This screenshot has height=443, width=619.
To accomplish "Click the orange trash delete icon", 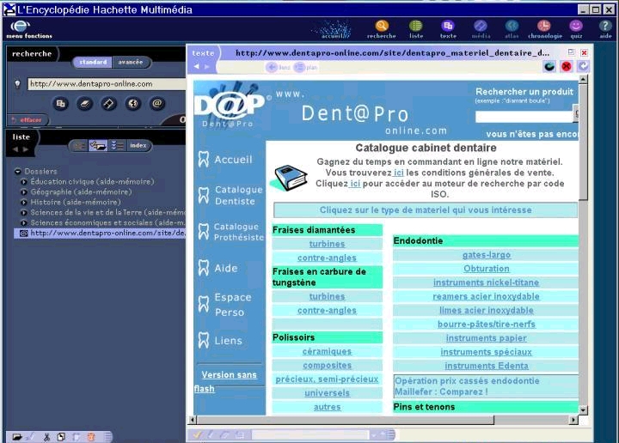I will tap(91, 437).
